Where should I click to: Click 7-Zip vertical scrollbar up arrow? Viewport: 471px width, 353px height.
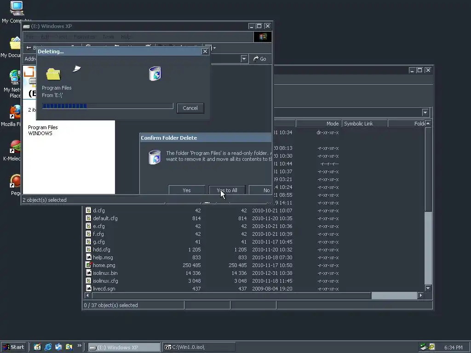click(x=428, y=124)
